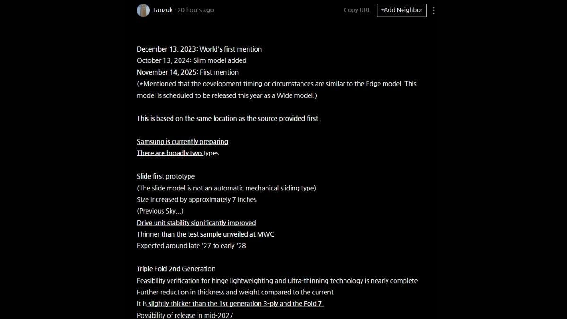This screenshot has width=567, height=319.
Task: Click "Drive unit stability significantly improved" link
Action: tap(196, 223)
